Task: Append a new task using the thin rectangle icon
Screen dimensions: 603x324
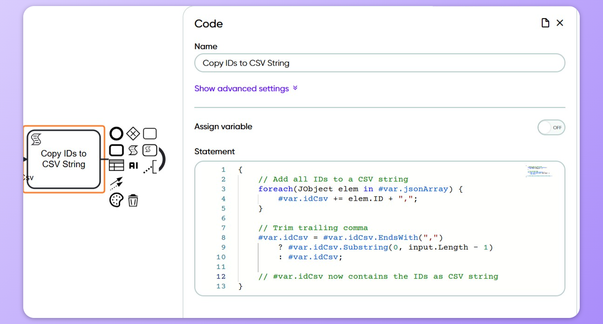Action: [149, 134]
